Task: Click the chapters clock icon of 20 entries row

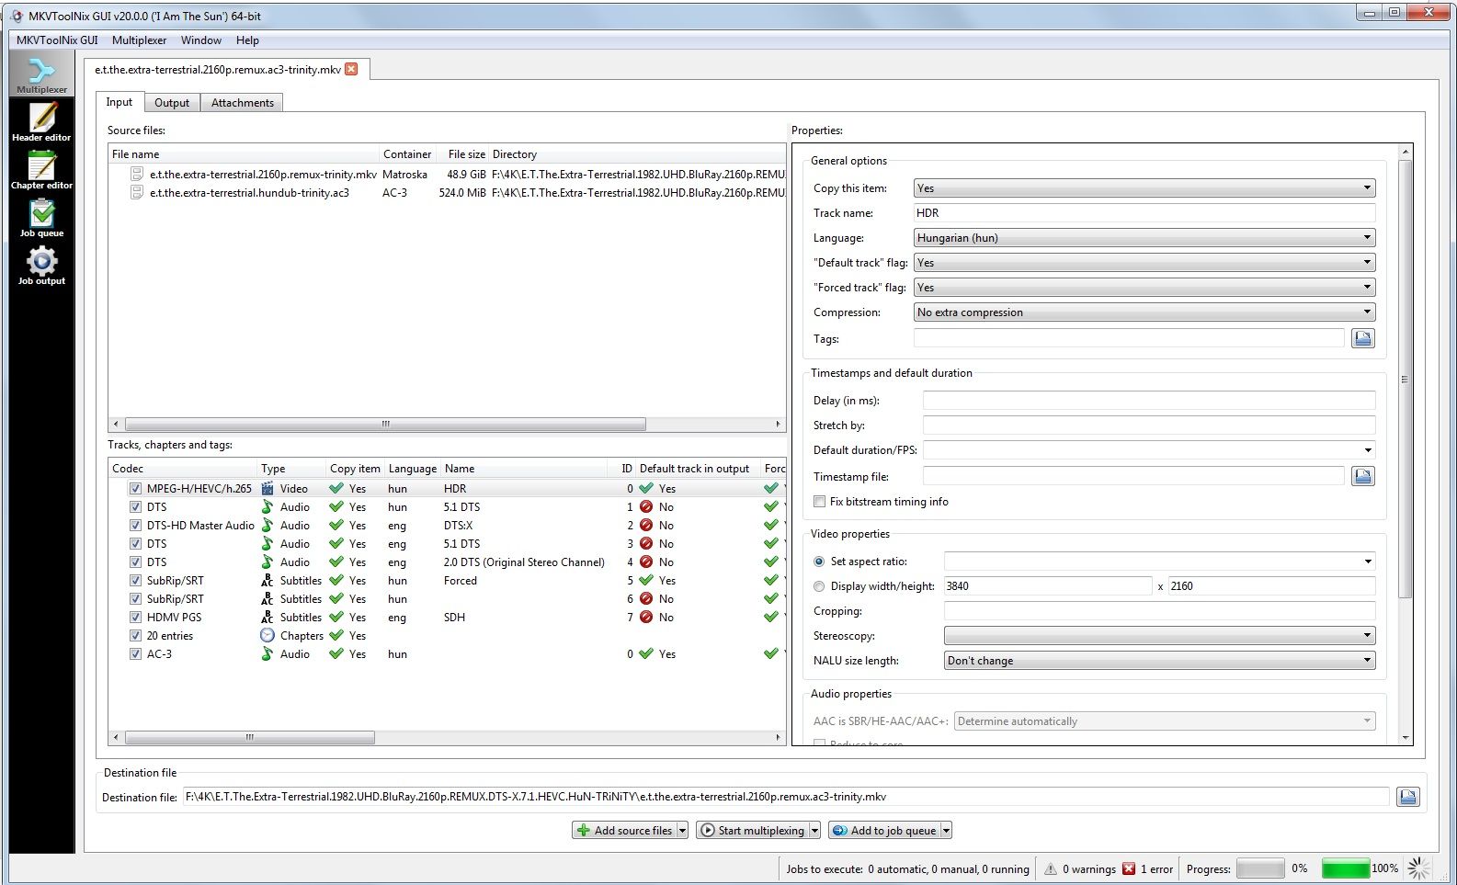Action: click(x=267, y=635)
